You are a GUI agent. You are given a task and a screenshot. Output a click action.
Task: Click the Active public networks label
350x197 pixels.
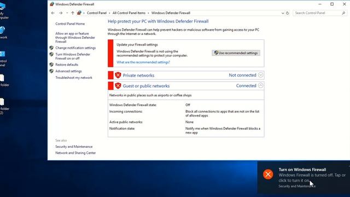[x=126, y=122]
